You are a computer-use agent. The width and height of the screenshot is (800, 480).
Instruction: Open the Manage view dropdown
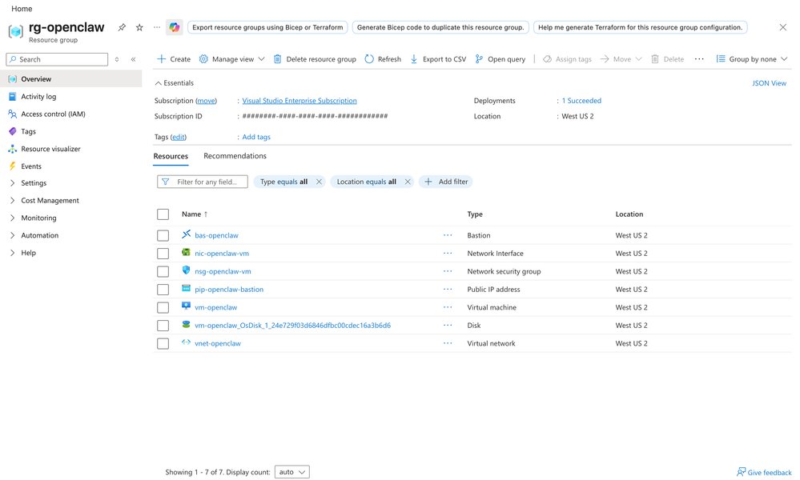click(x=231, y=58)
